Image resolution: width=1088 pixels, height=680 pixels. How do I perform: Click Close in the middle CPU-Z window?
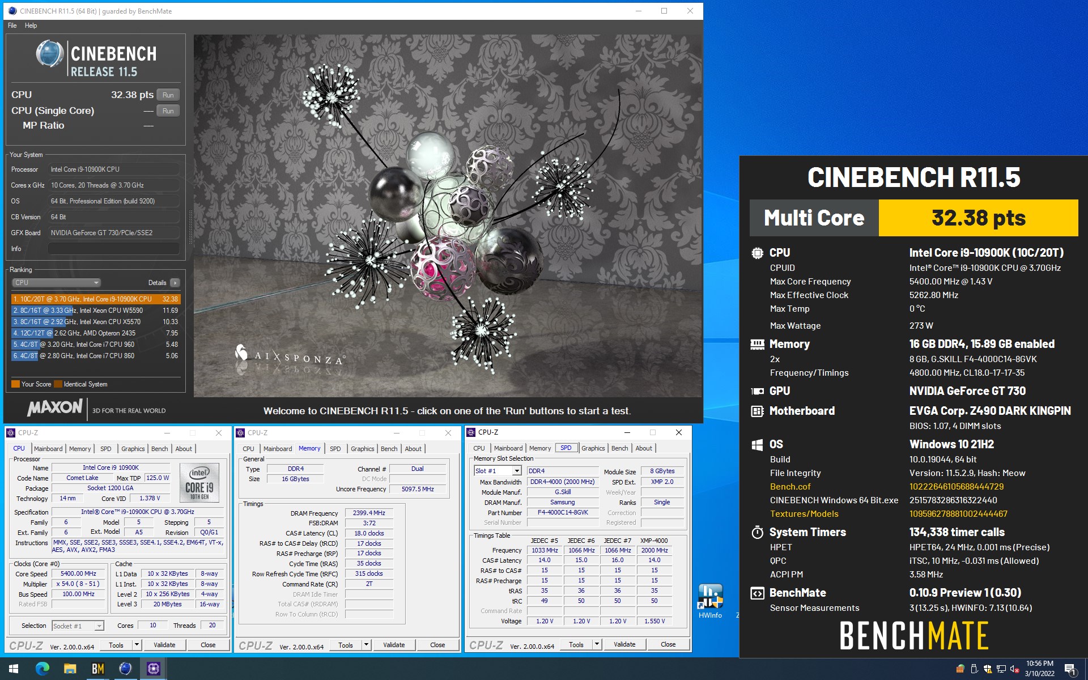(x=437, y=645)
